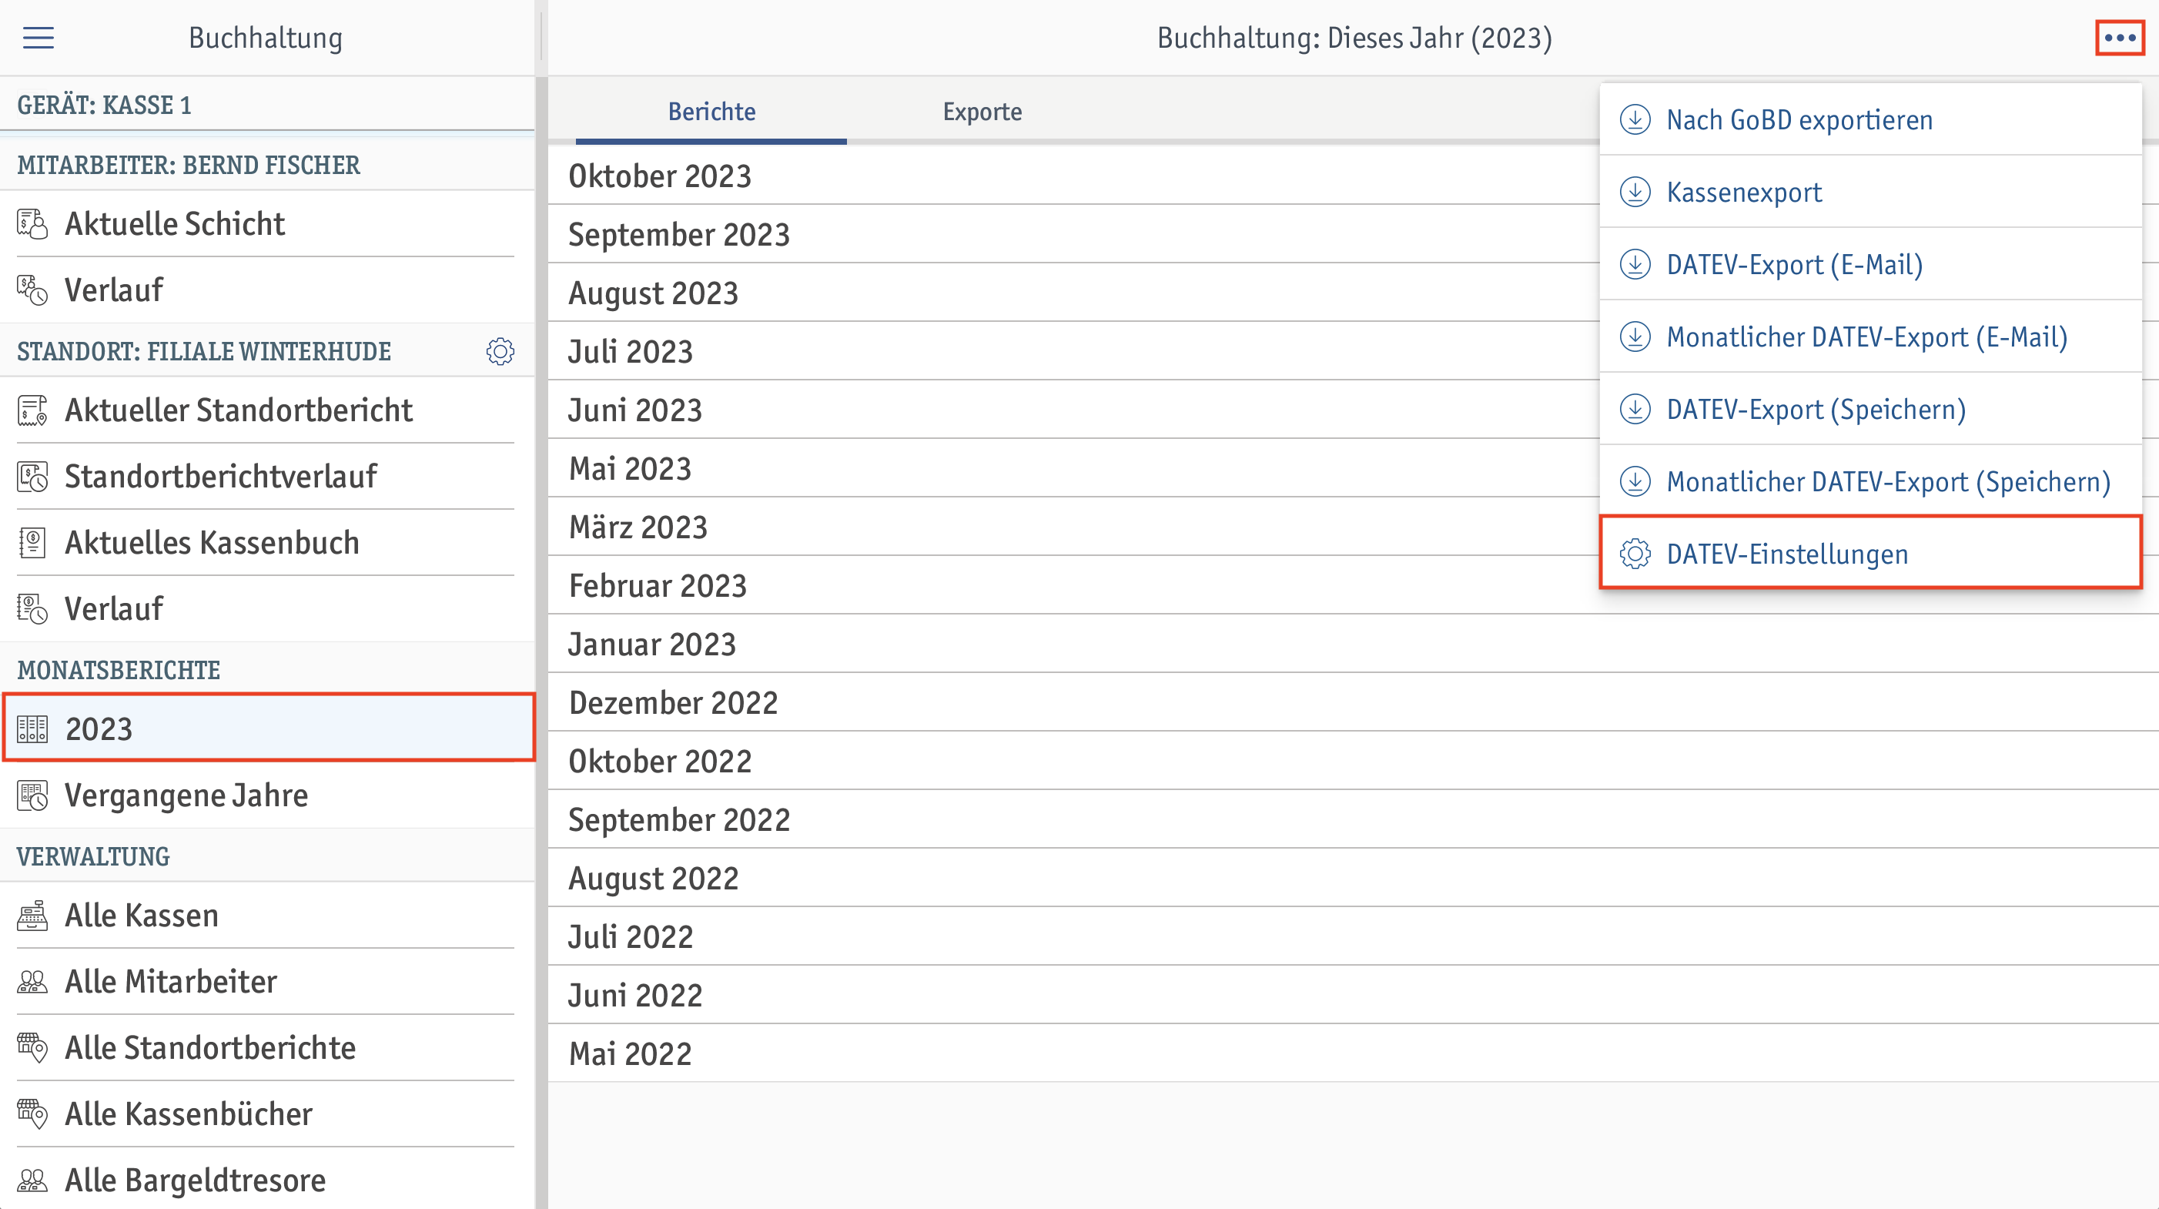Click the download icon for DATEV-Export (E-Mail)
The width and height of the screenshot is (2159, 1209).
1635,264
